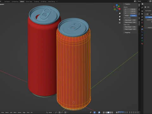The height and width of the screenshot is (114, 152).
Task: Select Global transform space button
Action: tap(127, 16)
